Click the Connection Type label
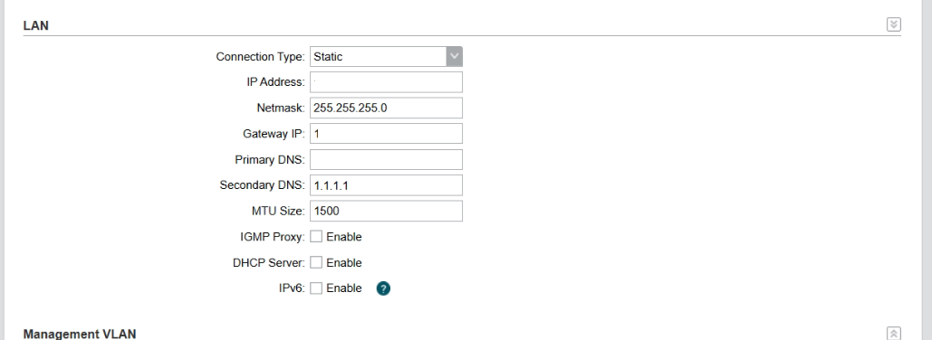Viewport: 932px width, 340px height. [x=260, y=57]
